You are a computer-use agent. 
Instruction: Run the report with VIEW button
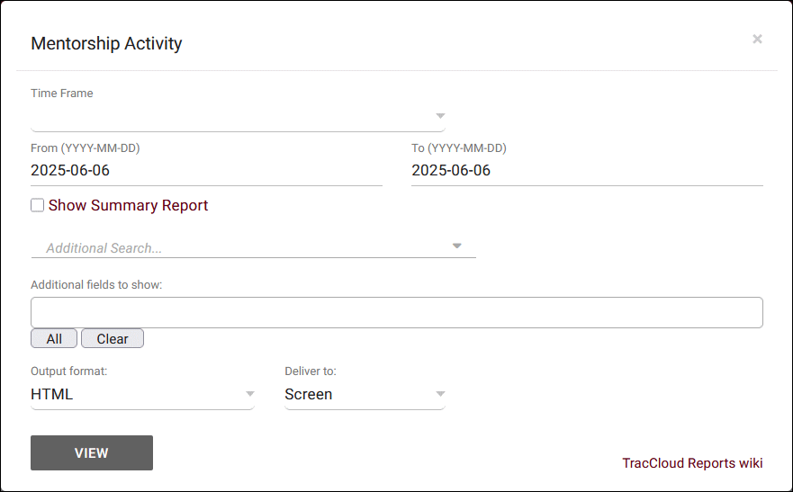coord(92,452)
